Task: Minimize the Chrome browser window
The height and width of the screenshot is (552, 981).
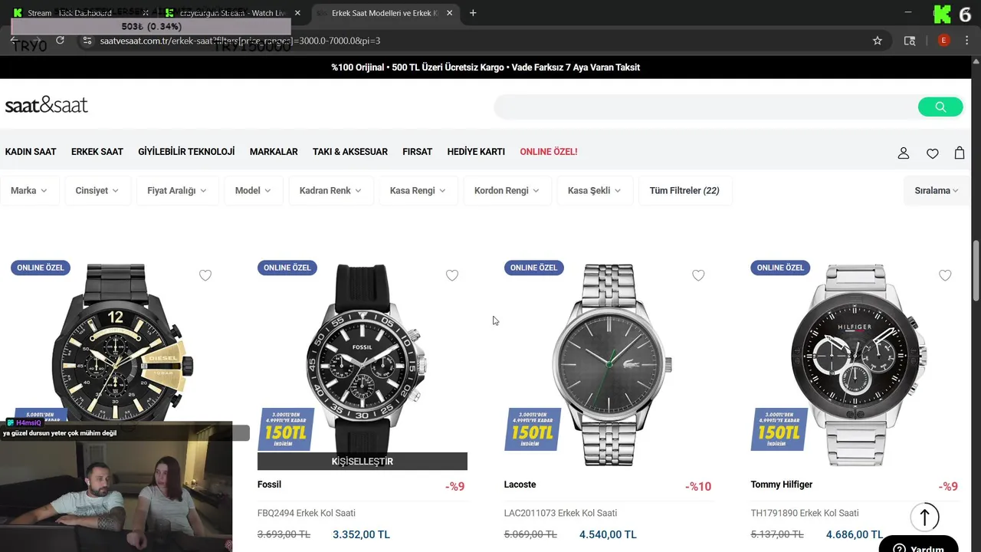Action: click(x=907, y=13)
